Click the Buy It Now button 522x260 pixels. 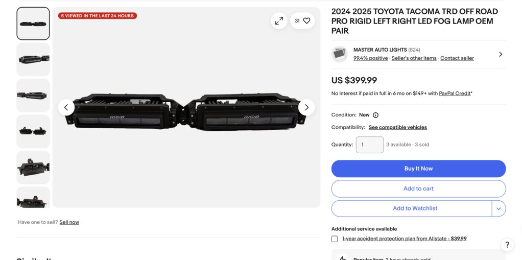pos(418,169)
